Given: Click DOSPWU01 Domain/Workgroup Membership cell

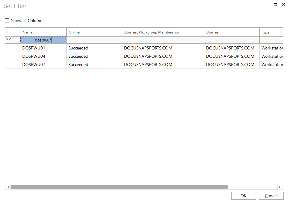Looking at the screenshot, I should pyautogui.click(x=163, y=48).
